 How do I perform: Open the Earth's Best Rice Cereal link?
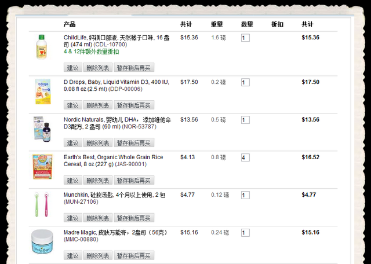tap(113, 160)
